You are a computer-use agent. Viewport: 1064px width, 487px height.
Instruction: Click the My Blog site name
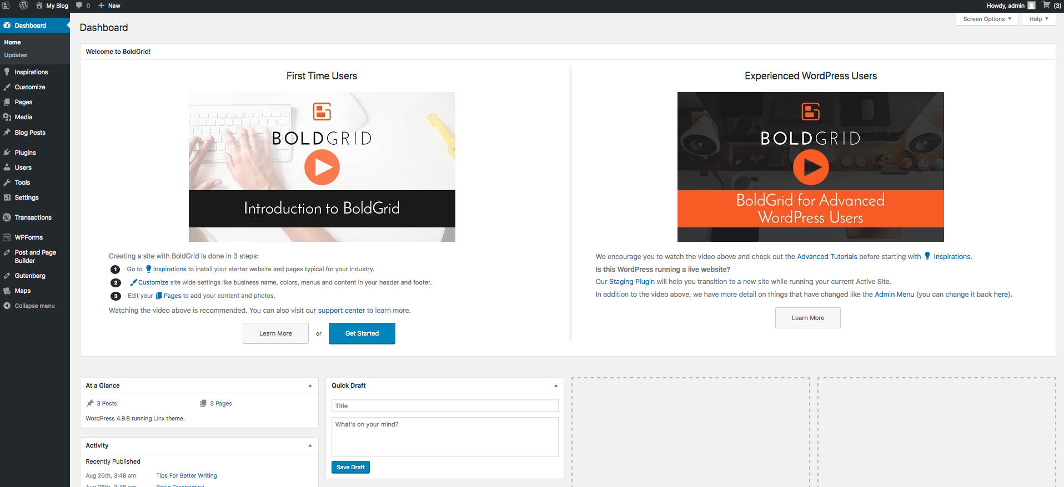[57, 6]
